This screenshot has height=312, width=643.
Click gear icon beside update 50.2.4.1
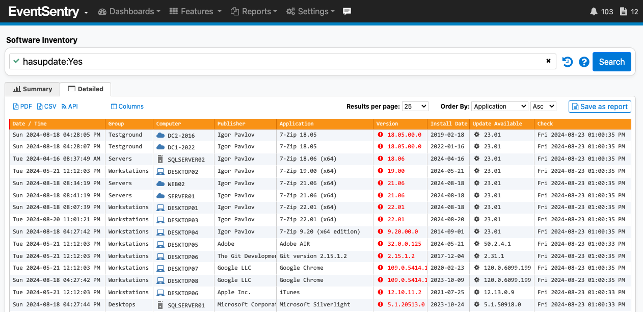coord(476,244)
